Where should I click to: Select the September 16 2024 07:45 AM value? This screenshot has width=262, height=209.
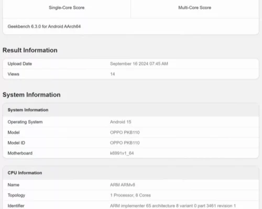(139, 64)
